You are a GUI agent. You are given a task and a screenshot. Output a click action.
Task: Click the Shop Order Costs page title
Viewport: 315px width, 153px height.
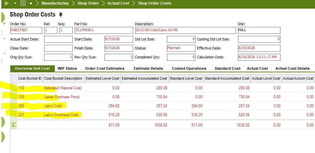(x=33, y=15)
